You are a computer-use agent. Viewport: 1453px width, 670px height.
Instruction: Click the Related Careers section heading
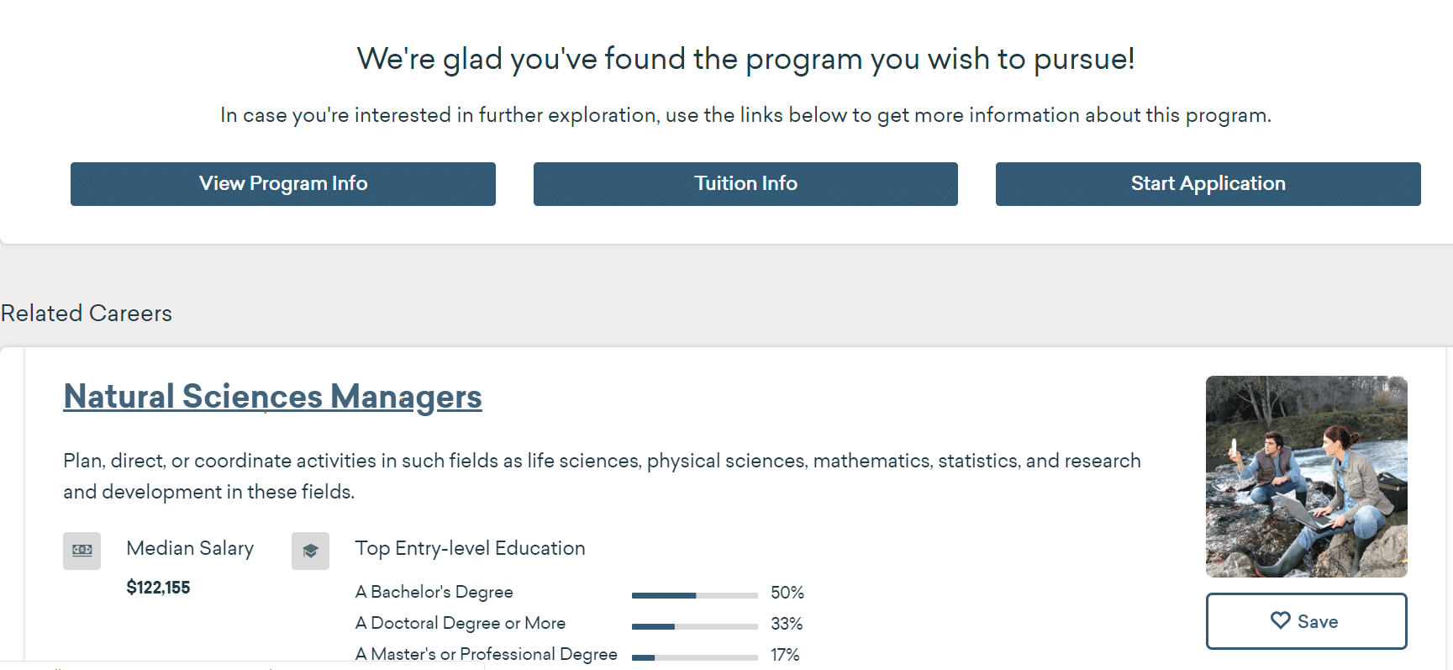[87, 314]
